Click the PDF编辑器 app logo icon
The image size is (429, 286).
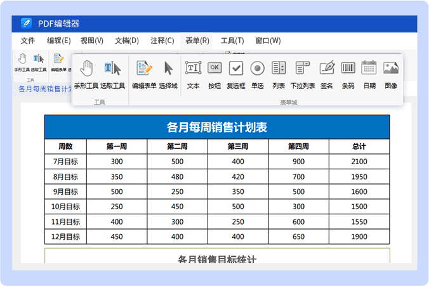[26, 23]
